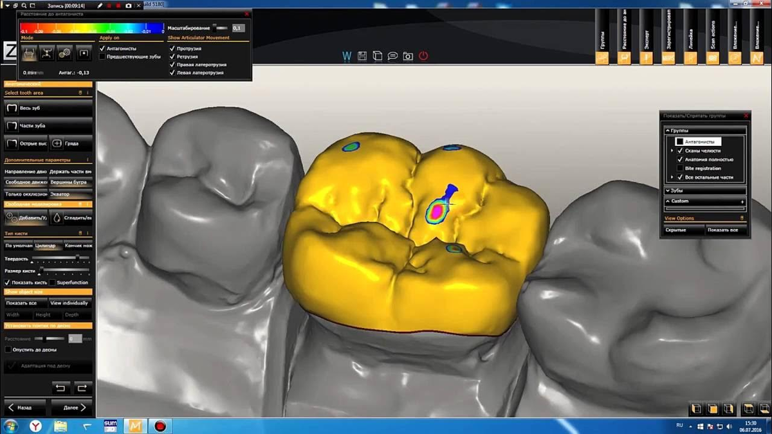Viewport: 772px width, 434px height.
Task: Select the Экватор option
Action: coord(71,194)
